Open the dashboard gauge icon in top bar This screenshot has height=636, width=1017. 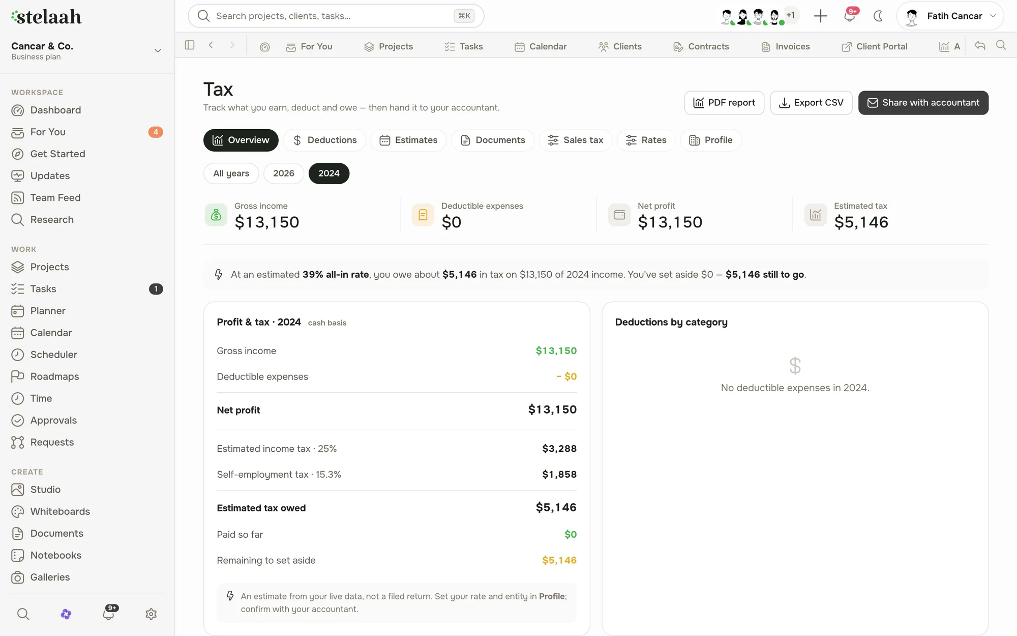tap(264, 47)
